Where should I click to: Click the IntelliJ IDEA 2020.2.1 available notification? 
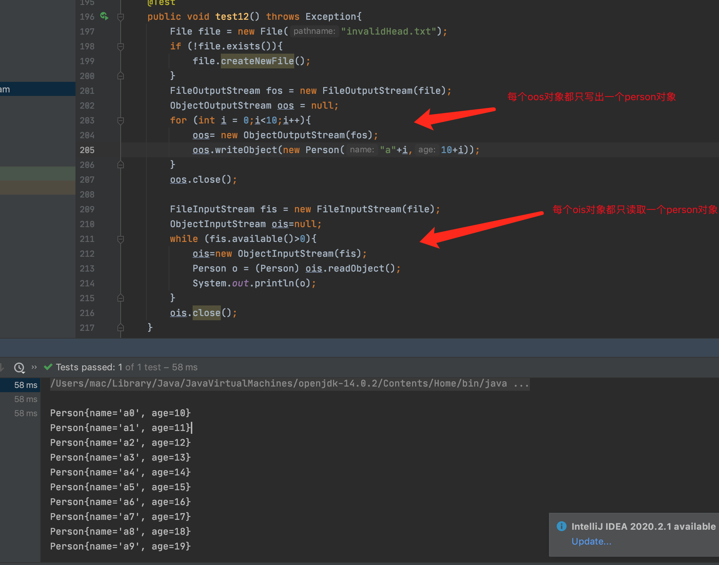click(643, 527)
